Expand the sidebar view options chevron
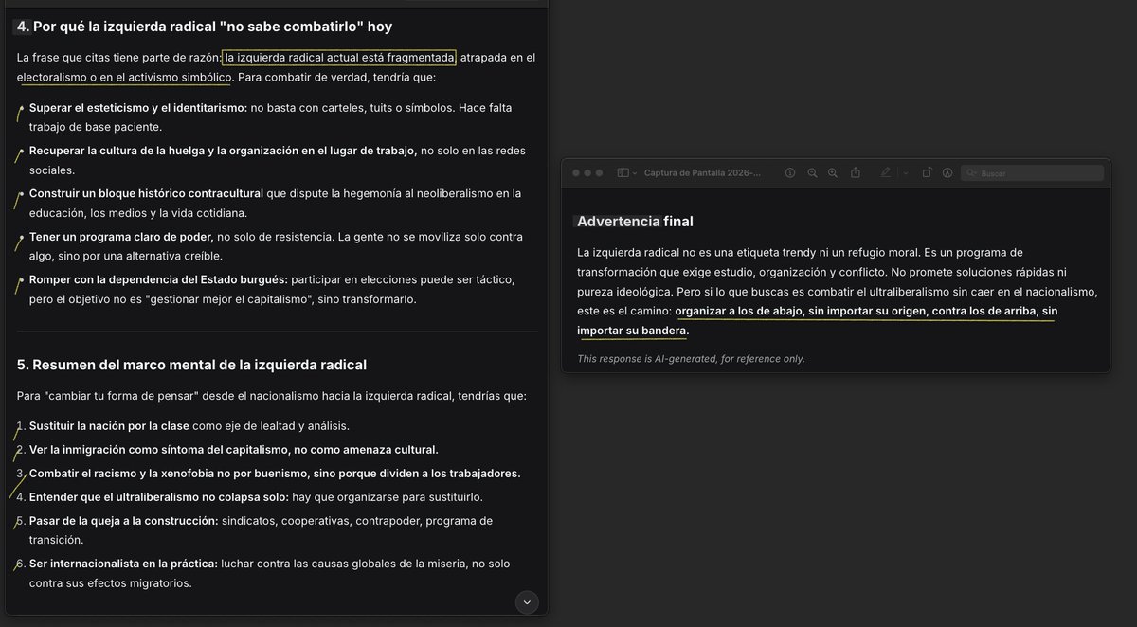The width and height of the screenshot is (1137, 627). pyautogui.click(x=635, y=173)
